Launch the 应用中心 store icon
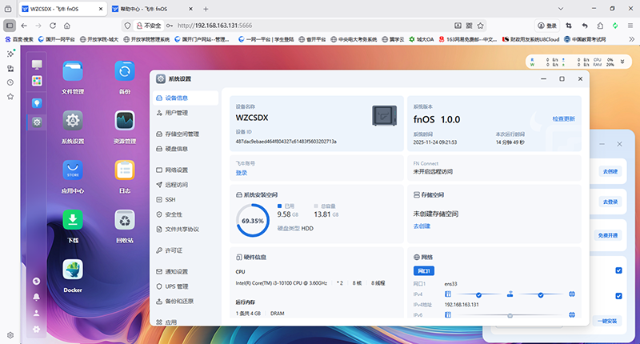Screen dimensions: 640x344 (73, 170)
